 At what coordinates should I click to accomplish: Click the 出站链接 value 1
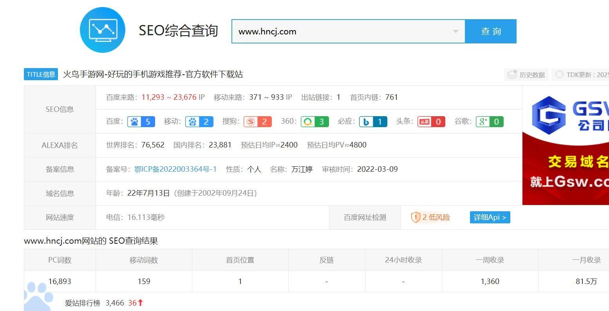tap(338, 97)
